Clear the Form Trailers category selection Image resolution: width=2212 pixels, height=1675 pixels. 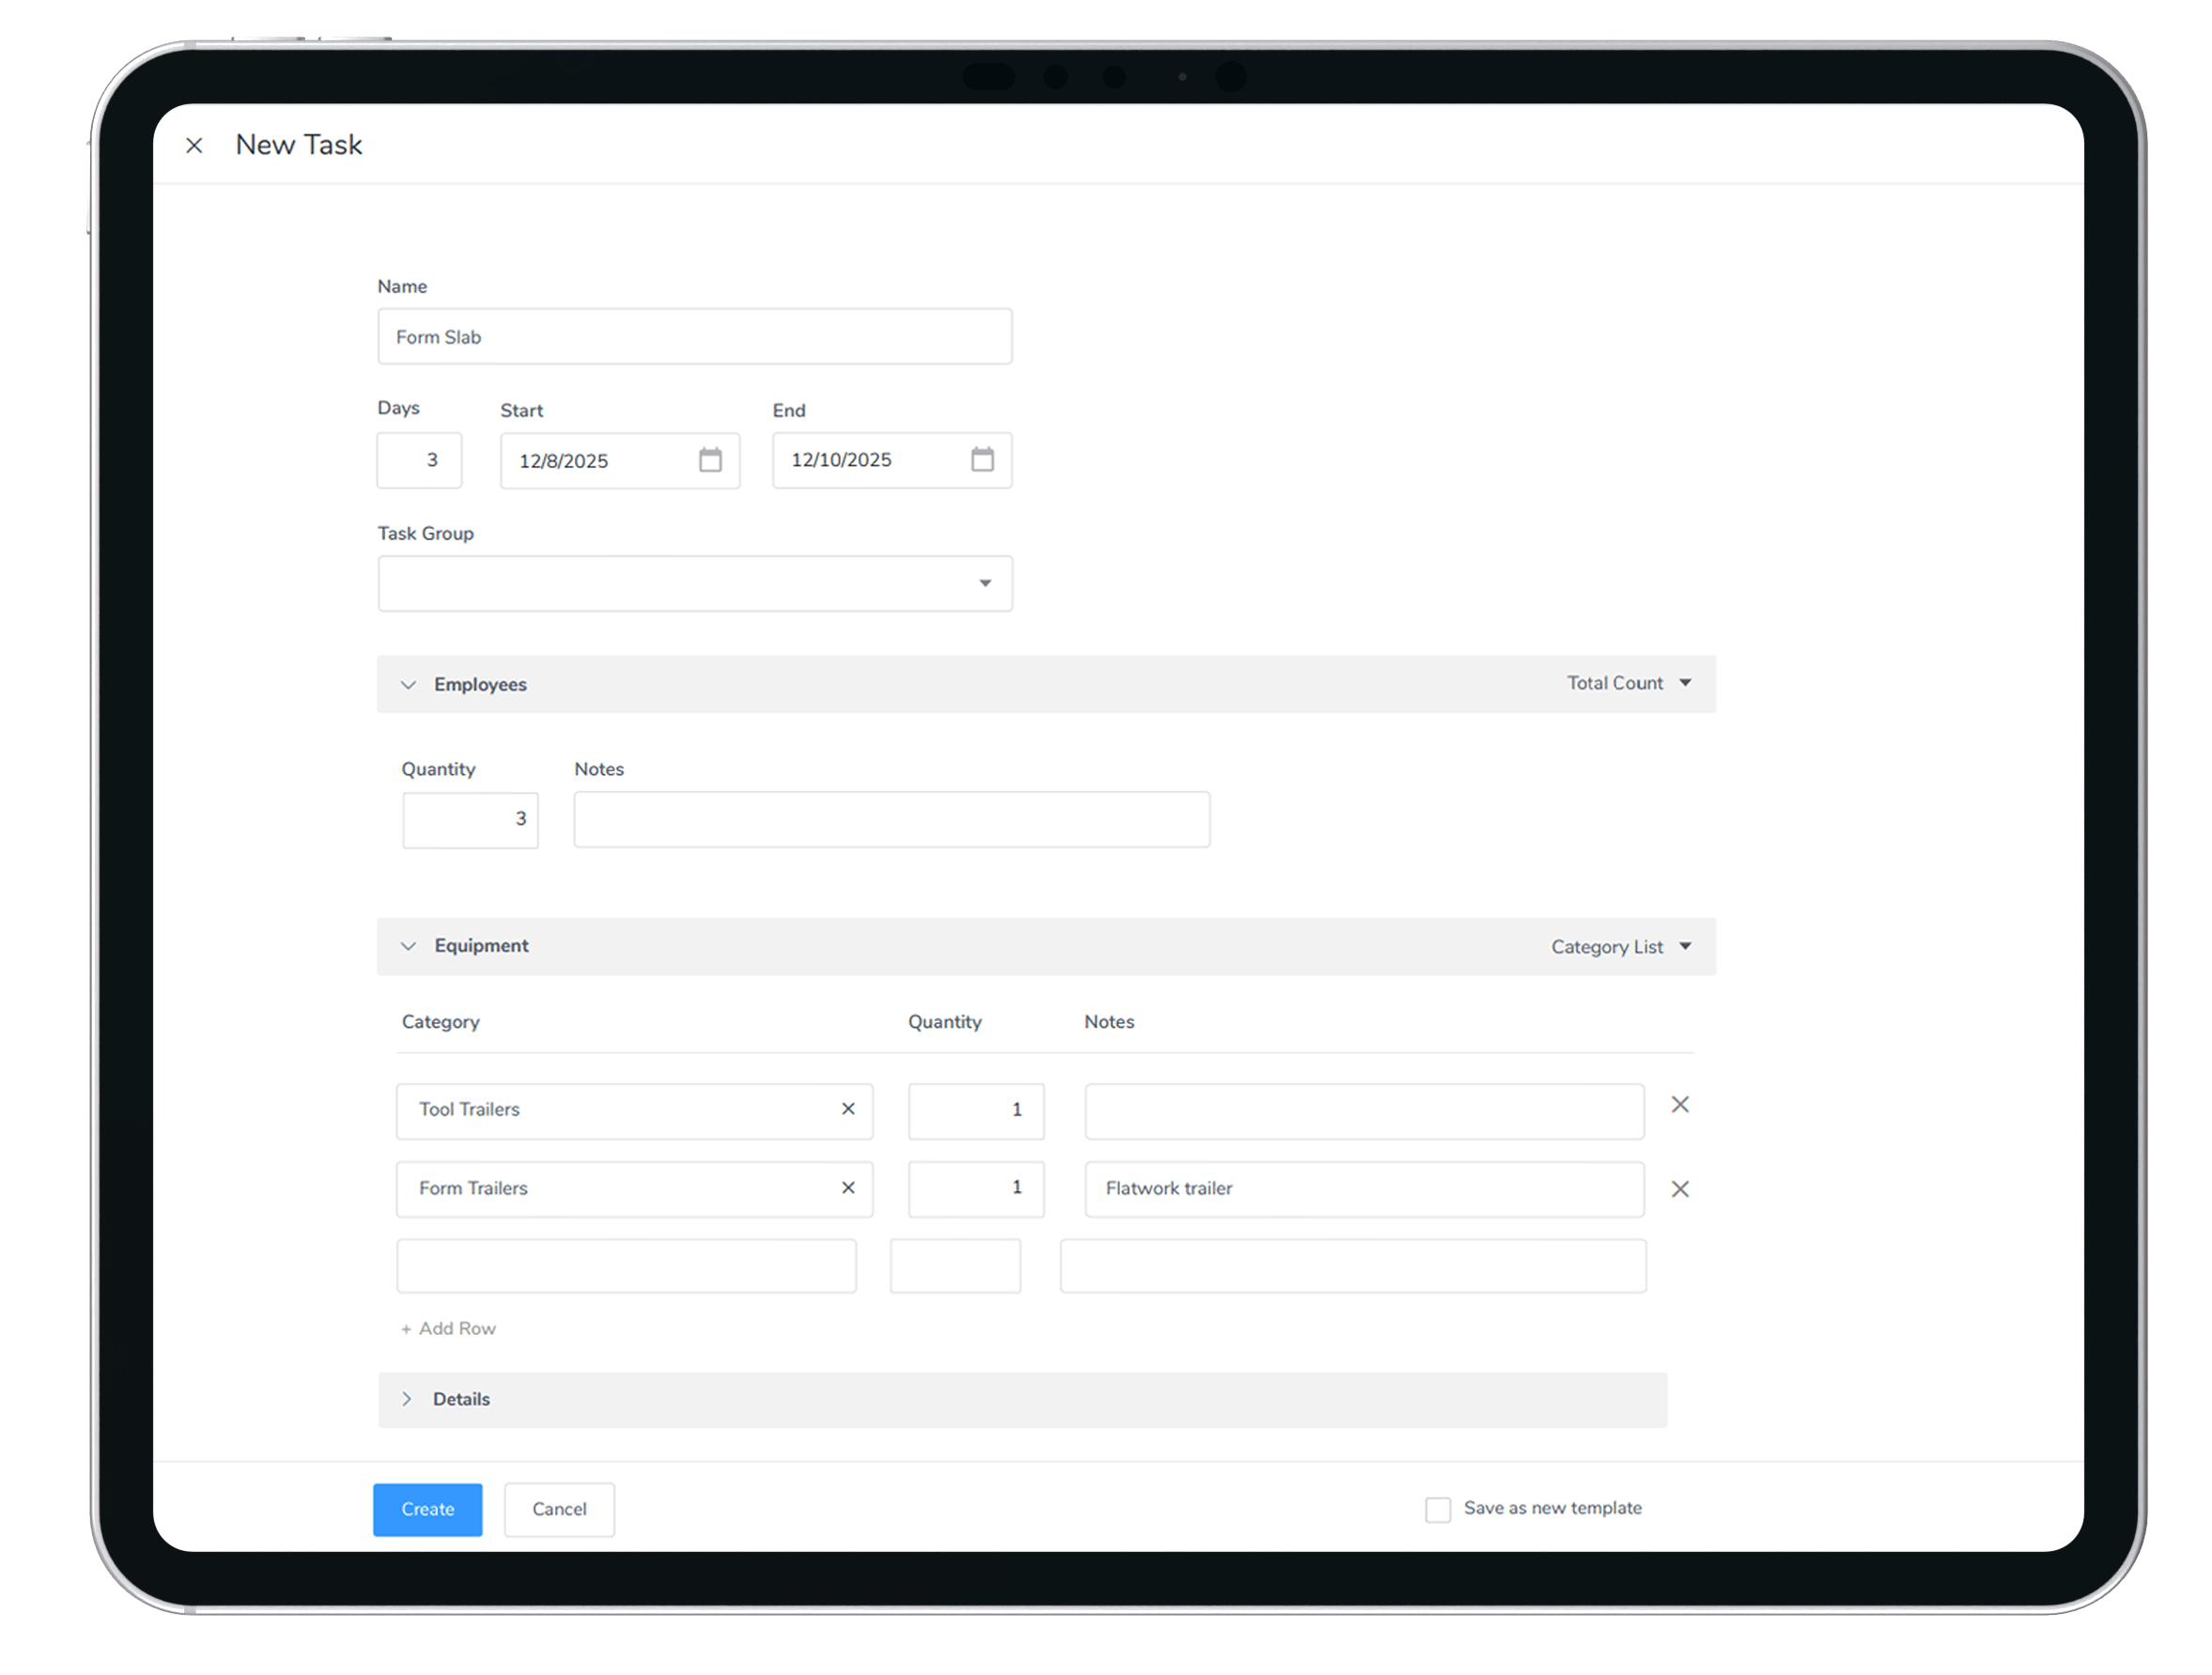click(x=848, y=1189)
